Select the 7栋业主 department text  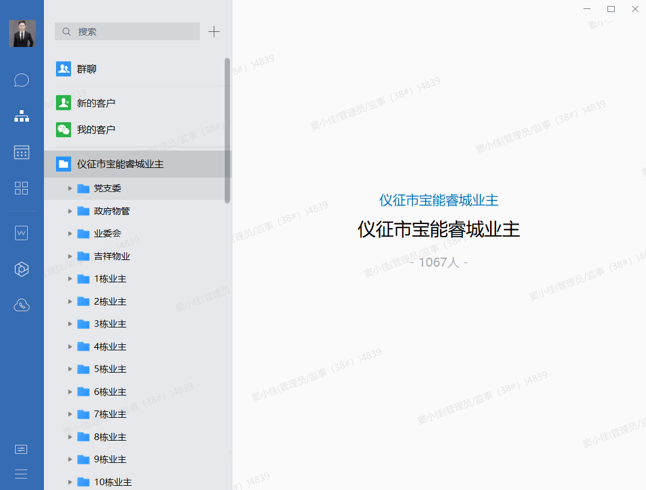(110, 414)
